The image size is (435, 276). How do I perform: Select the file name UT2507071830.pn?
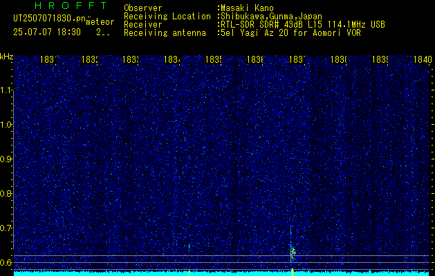click(50, 19)
